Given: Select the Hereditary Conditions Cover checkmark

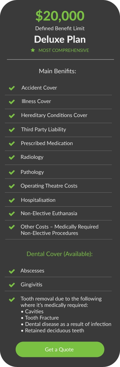Looking at the screenshot, I should [x=12, y=116].
